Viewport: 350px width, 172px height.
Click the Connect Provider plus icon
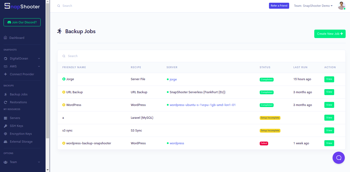[5, 74]
